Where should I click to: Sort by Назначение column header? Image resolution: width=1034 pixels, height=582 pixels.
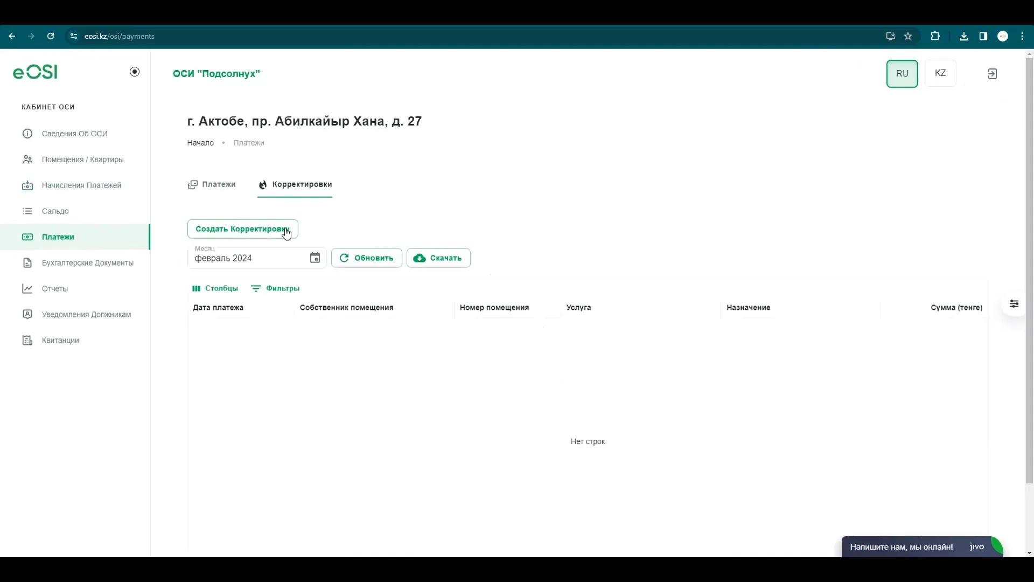[x=748, y=308]
